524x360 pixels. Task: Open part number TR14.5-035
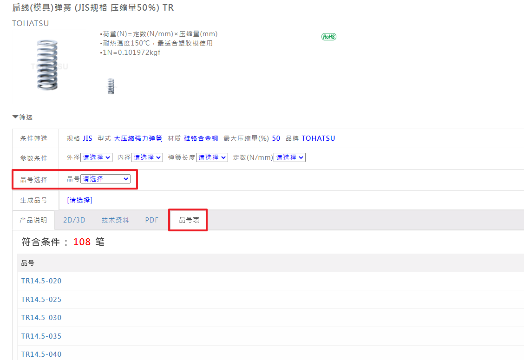[41, 336]
